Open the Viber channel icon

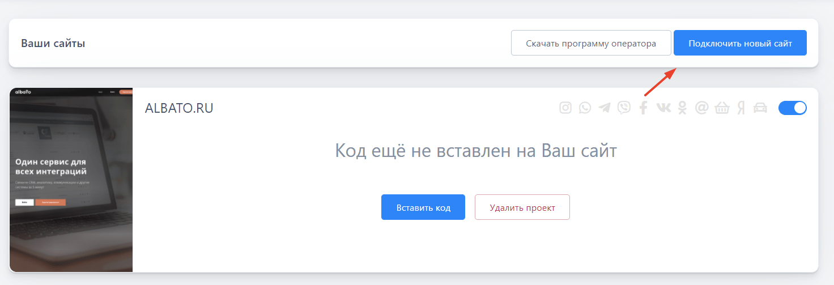(x=624, y=108)
